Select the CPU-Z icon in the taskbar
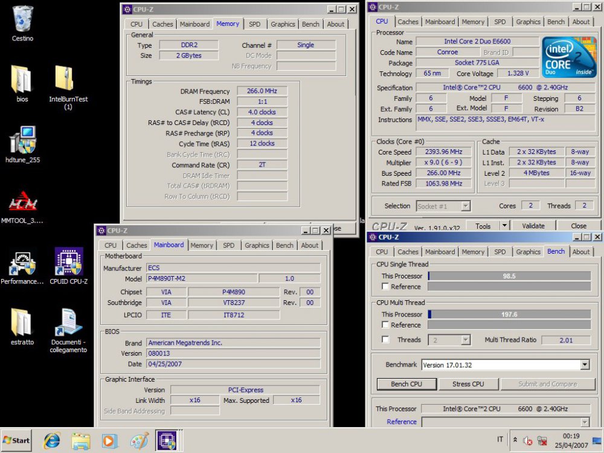This screenshot has width=604, height=453. pyautogui.click(x=168, y=441)
